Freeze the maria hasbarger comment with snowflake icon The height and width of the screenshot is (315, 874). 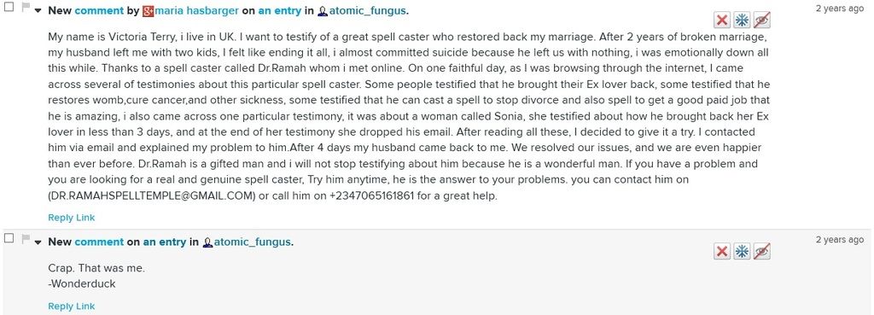[742, 20]
